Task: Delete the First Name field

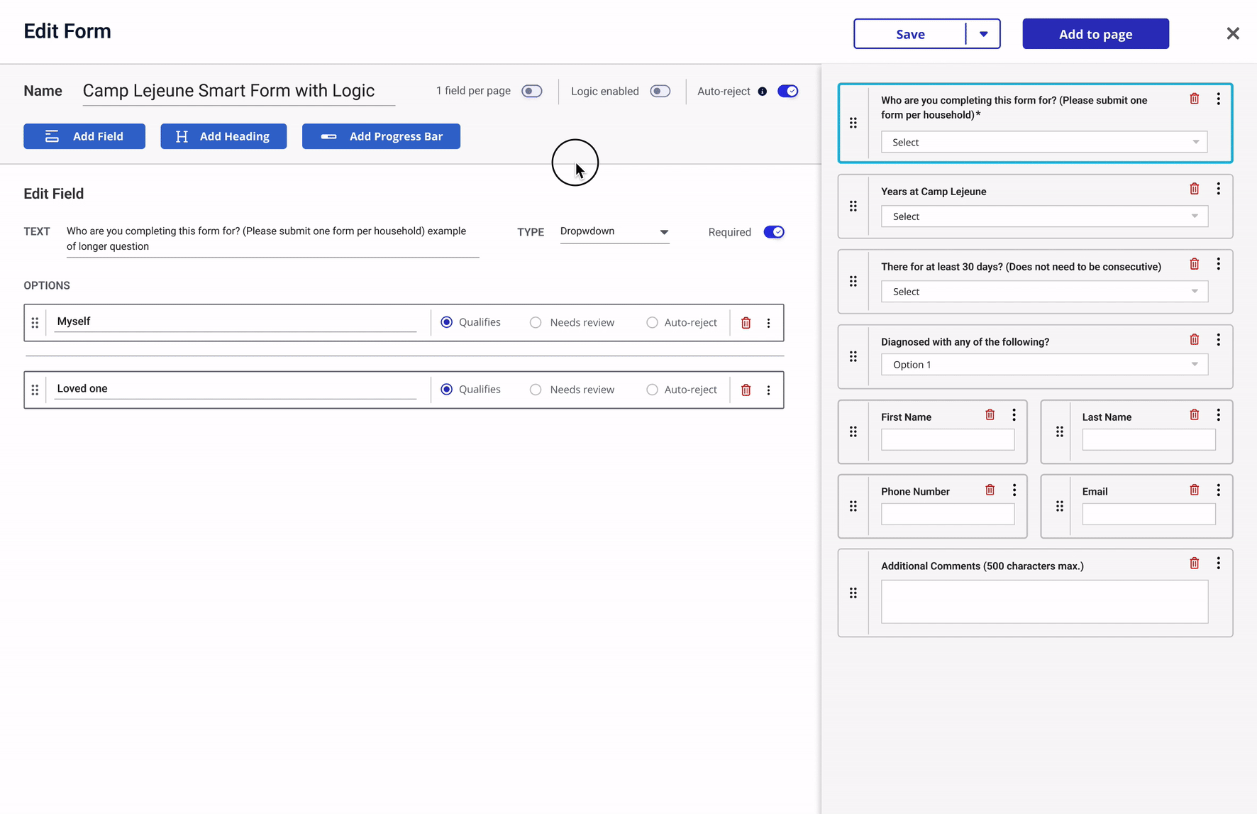Action: tap(990, 414)
